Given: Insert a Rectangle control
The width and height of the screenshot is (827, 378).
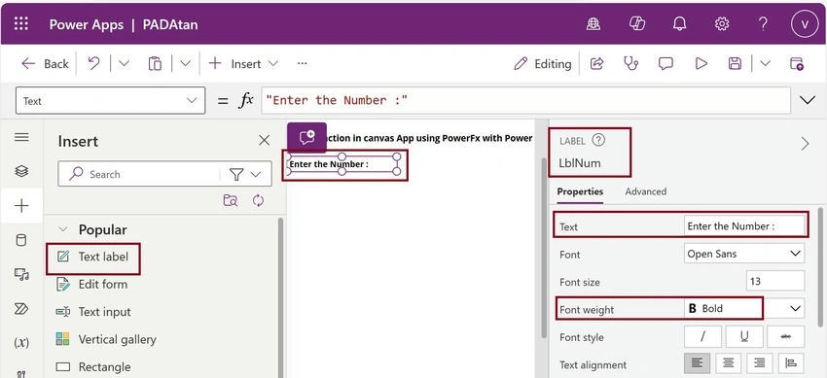Looking at the screenshot, I should 92,367.
